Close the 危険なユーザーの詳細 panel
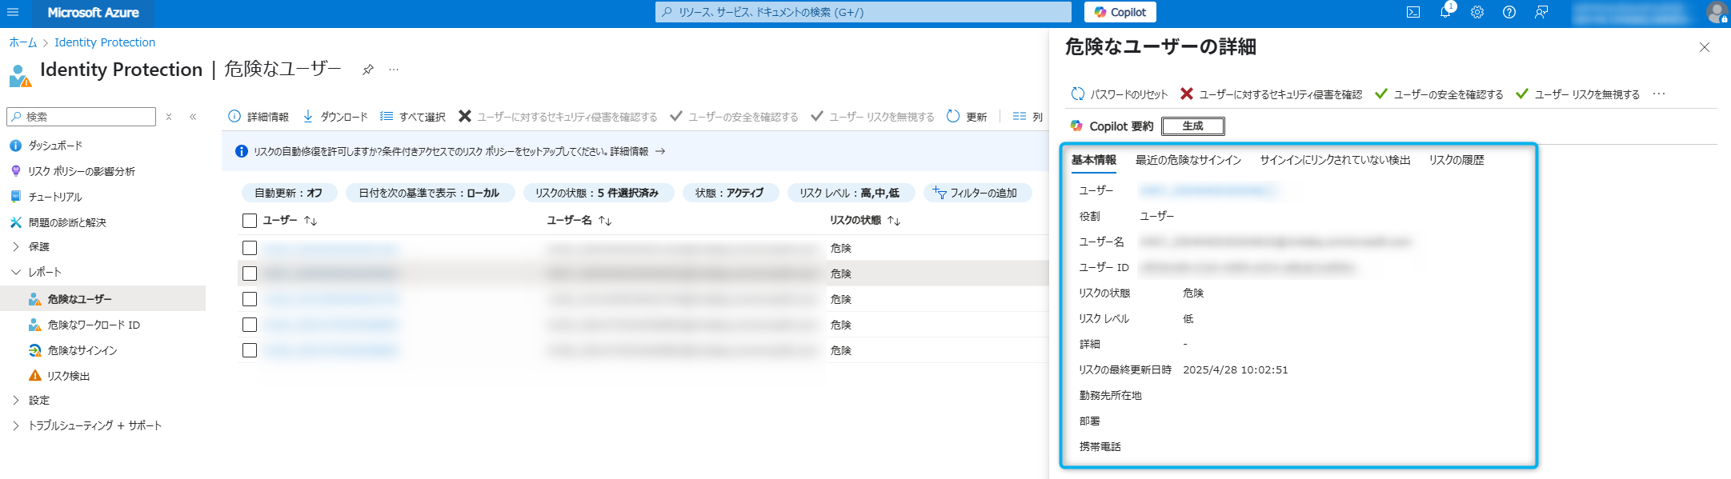 point(1705,47)
